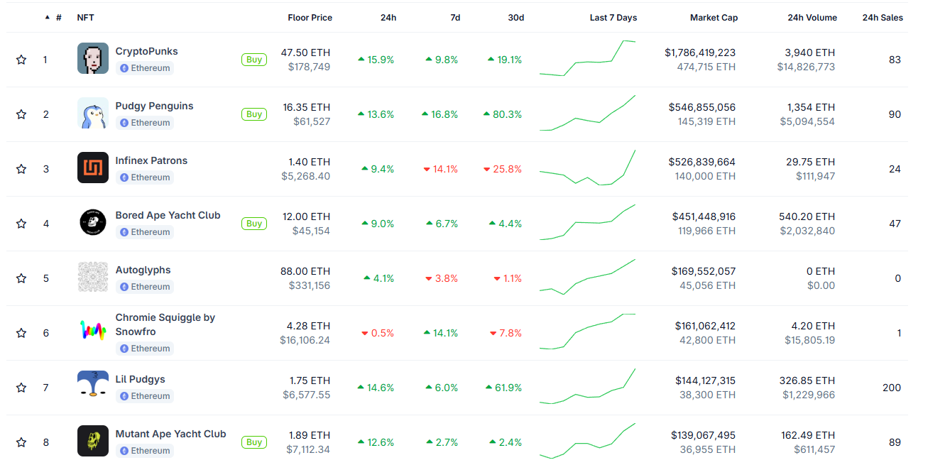The width and height of the screenshot is (928, 465).
Task: Favorite CryptoPunks with the star toggle
Action: (x=21, y=60)
